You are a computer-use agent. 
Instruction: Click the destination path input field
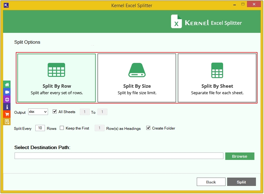click(119, 156)
